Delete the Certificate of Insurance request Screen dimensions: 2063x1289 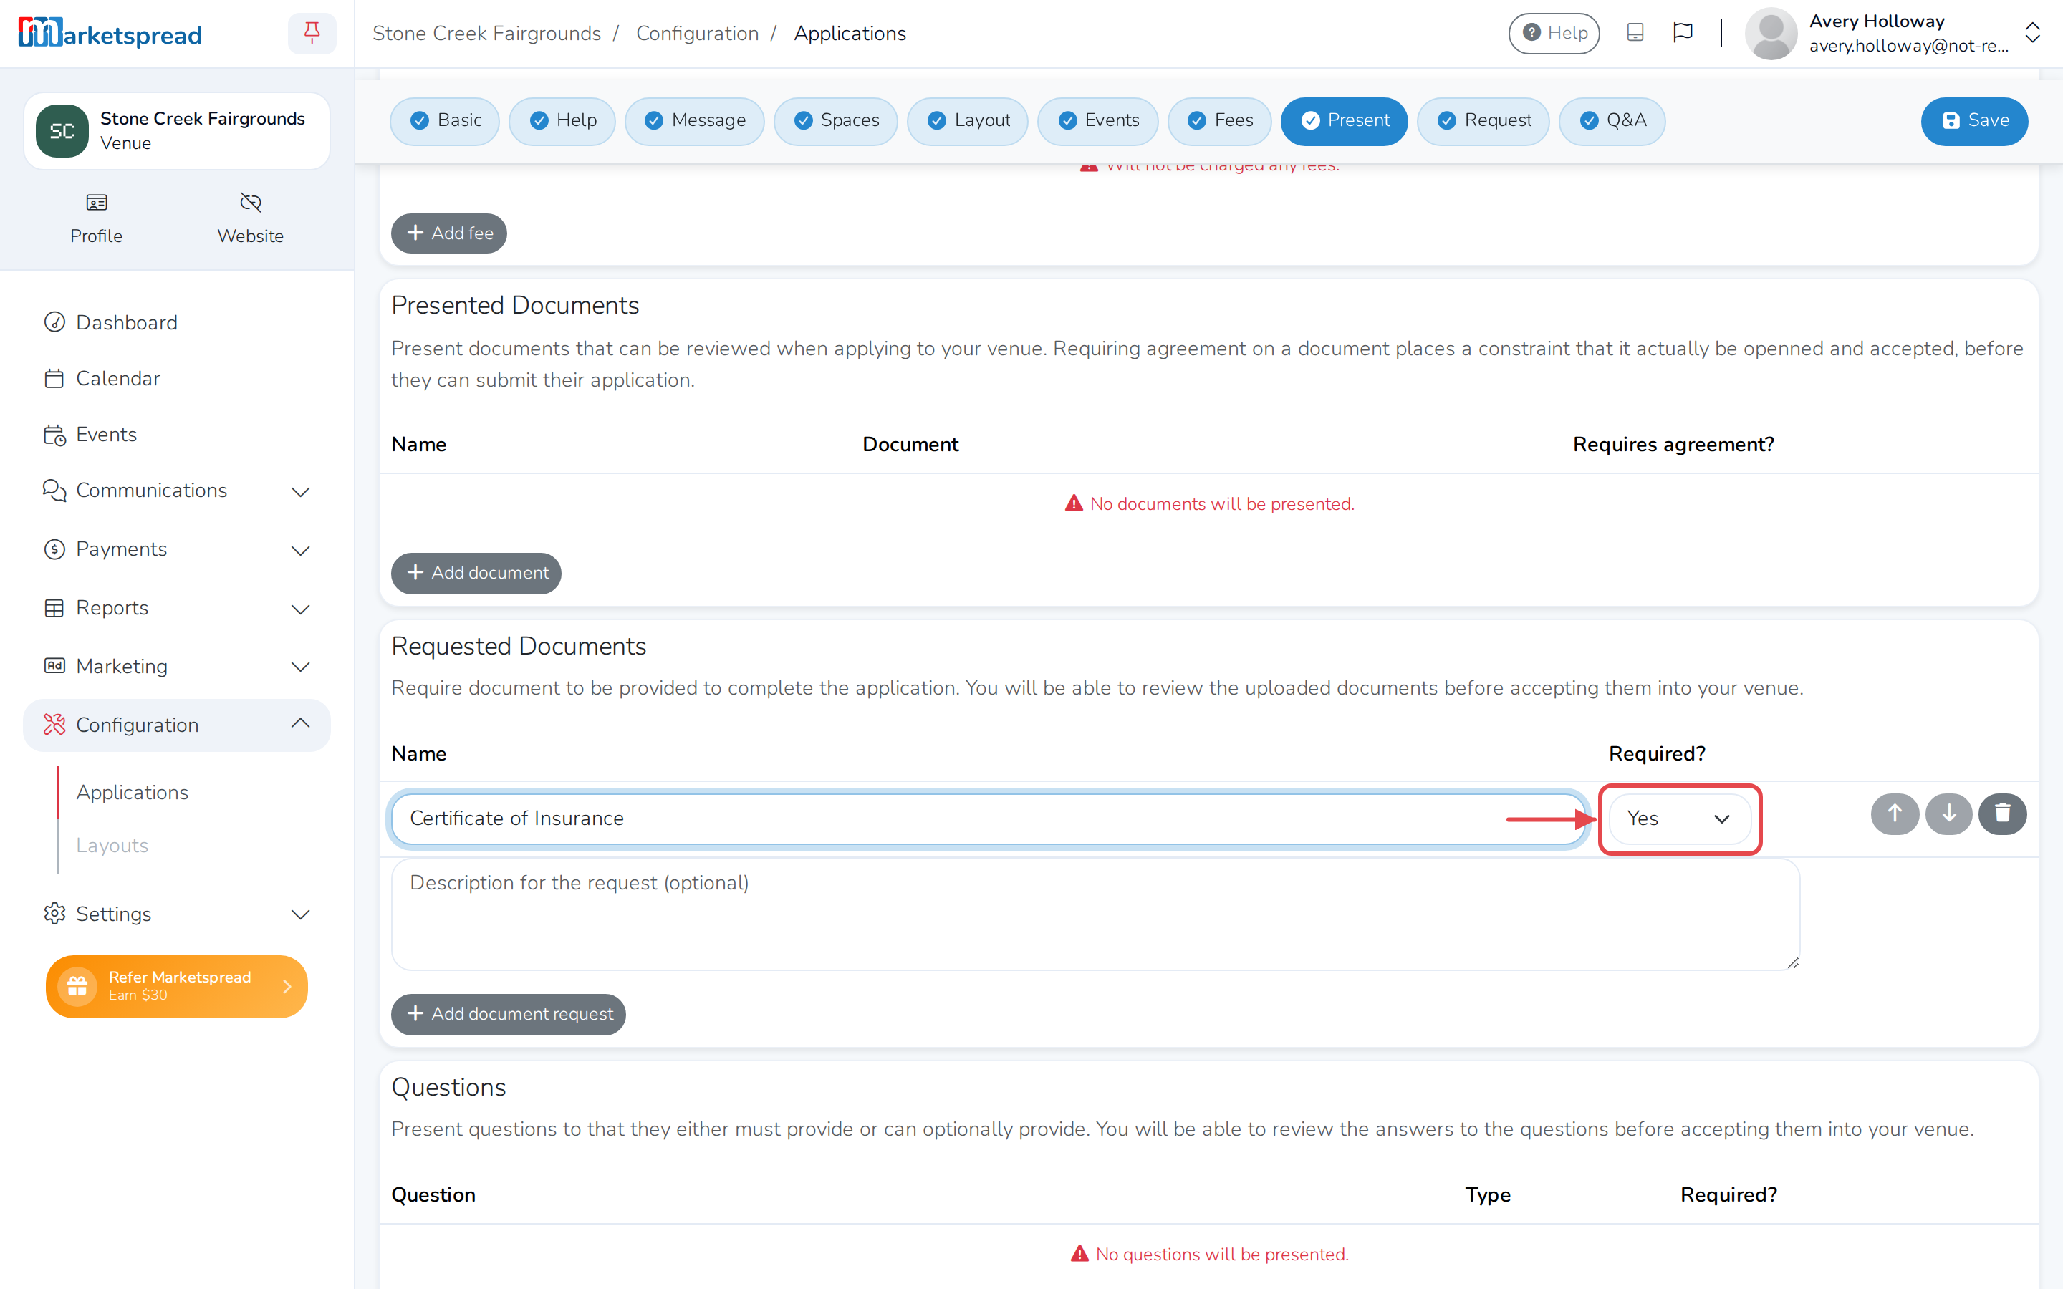2001,814
